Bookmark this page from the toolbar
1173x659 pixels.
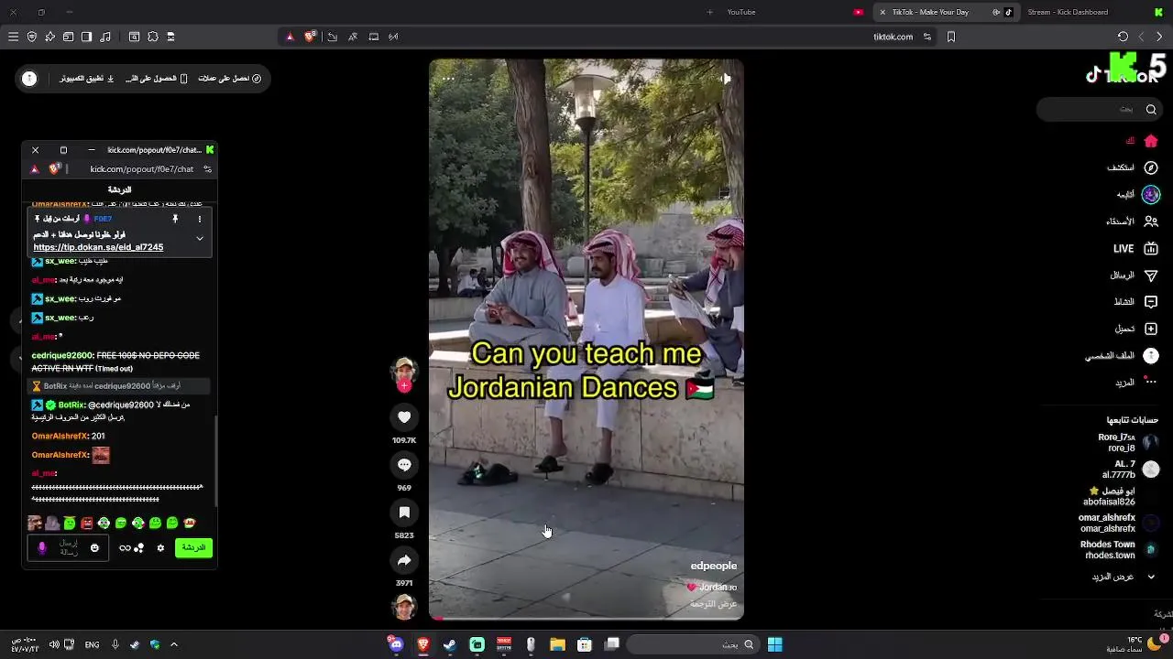tap(951, 37)
